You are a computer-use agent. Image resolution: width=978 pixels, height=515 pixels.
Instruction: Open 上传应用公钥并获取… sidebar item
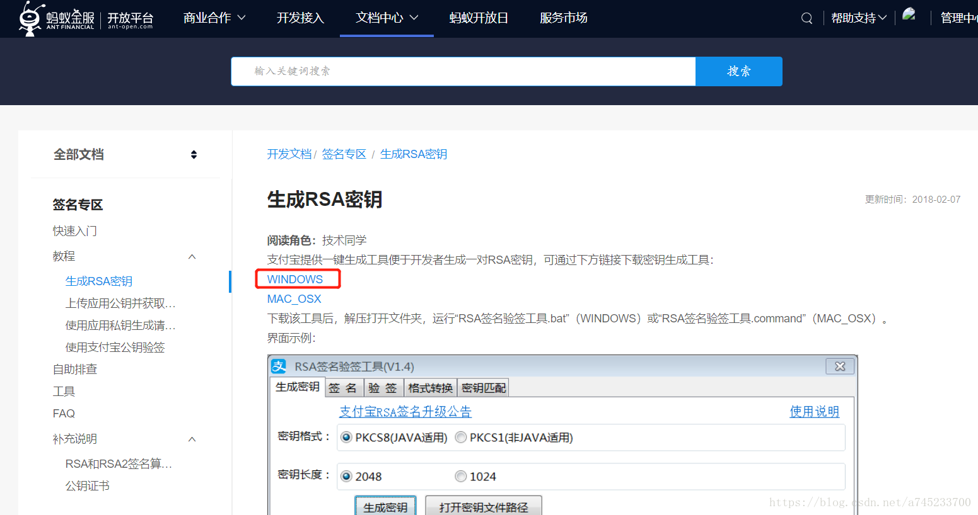pos(120,303)
